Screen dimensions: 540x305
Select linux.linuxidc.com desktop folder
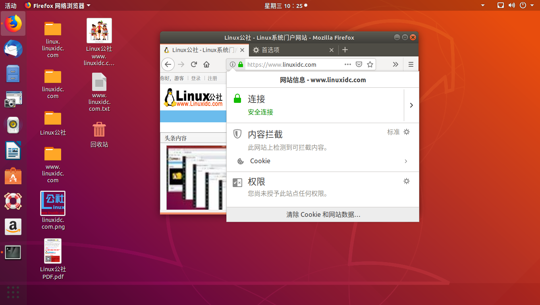click(53, 39)
